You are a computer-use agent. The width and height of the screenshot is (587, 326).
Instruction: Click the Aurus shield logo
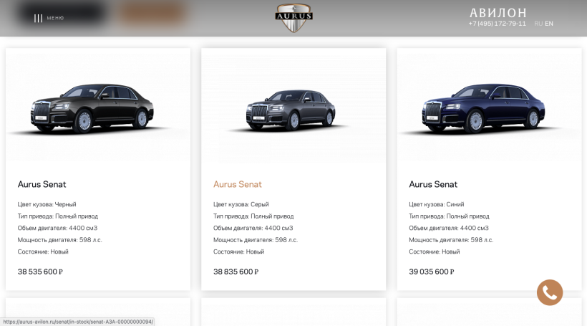coord(294,18)
